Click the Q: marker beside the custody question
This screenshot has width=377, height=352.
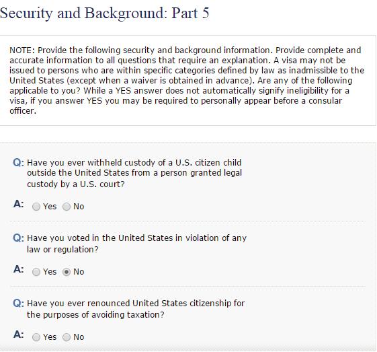(x=19, y=163)
